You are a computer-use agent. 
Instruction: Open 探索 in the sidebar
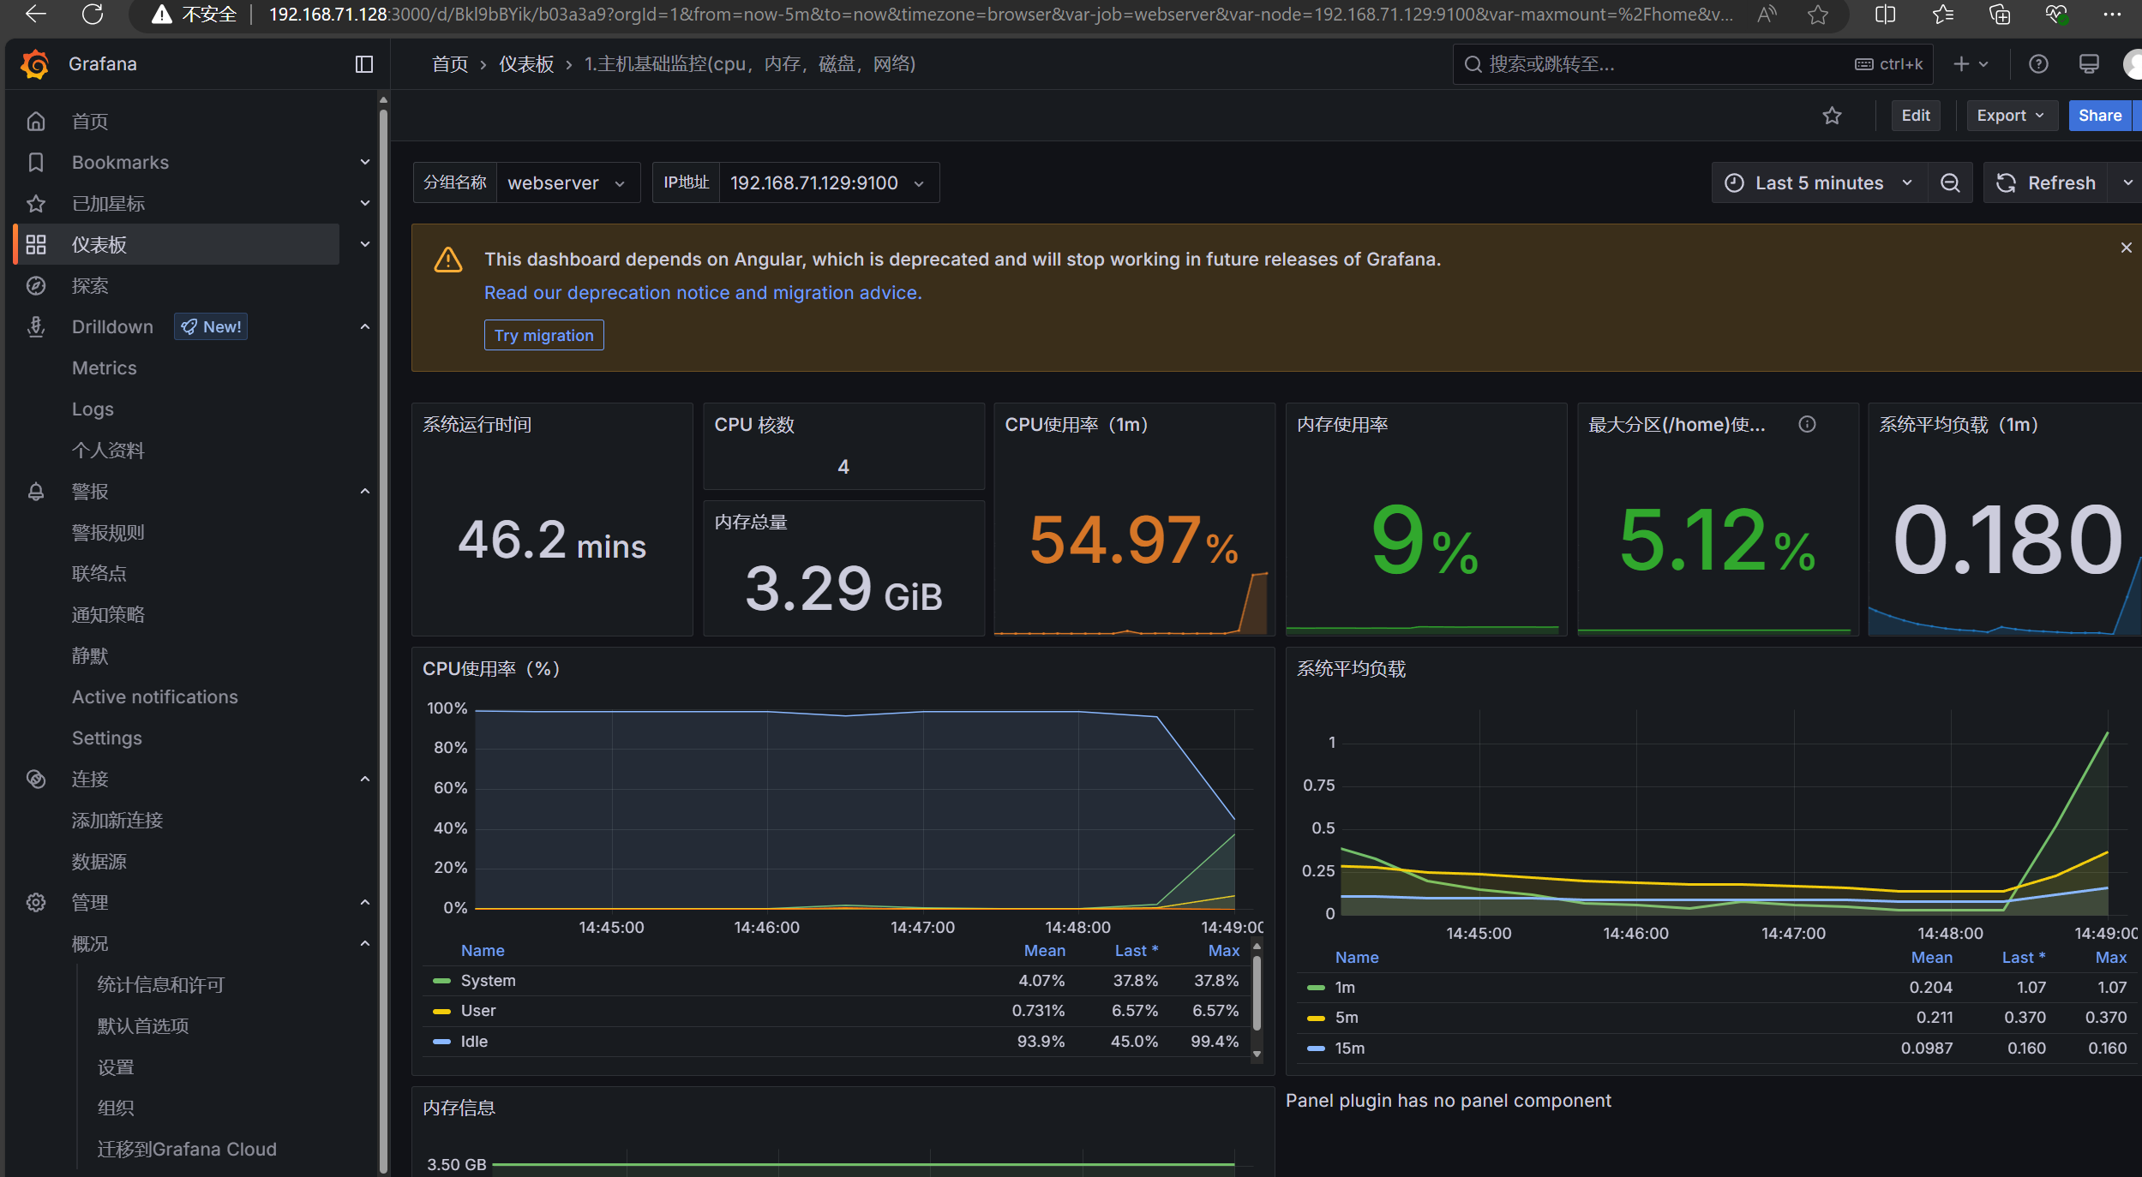coord(90,286)
